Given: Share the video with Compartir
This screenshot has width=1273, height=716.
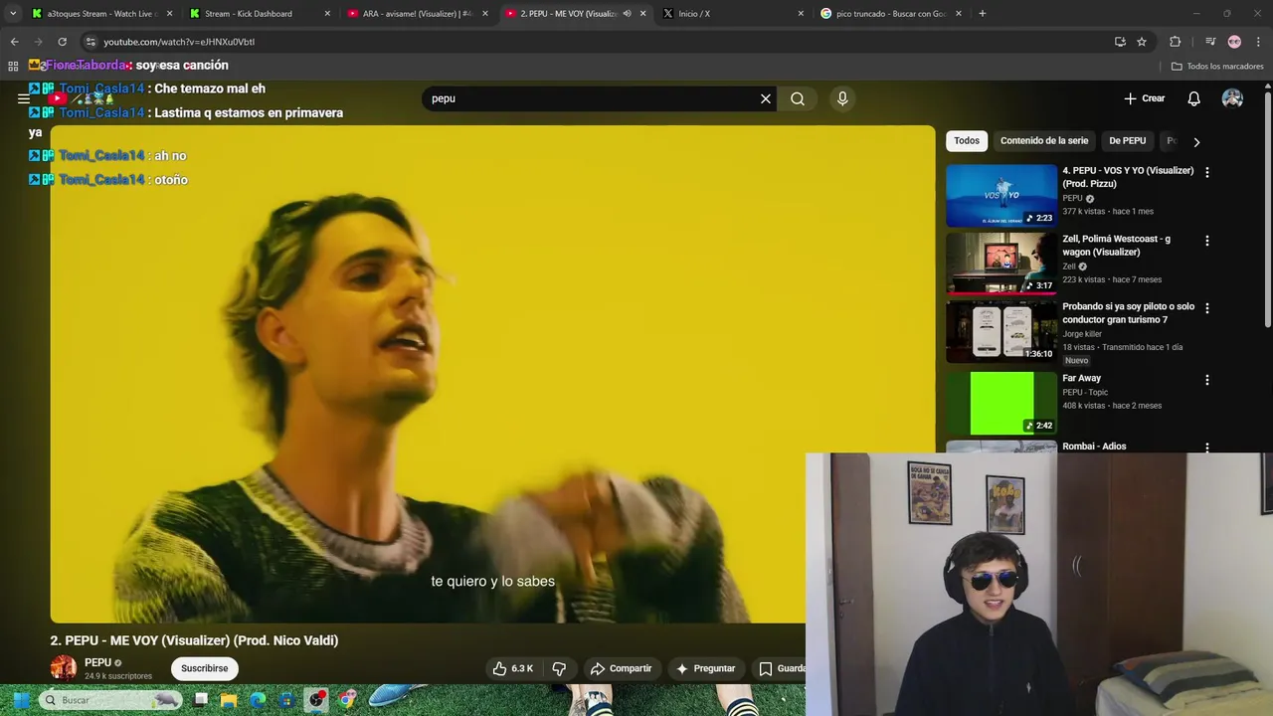Looking at the screenshot, I should (621, 668).
